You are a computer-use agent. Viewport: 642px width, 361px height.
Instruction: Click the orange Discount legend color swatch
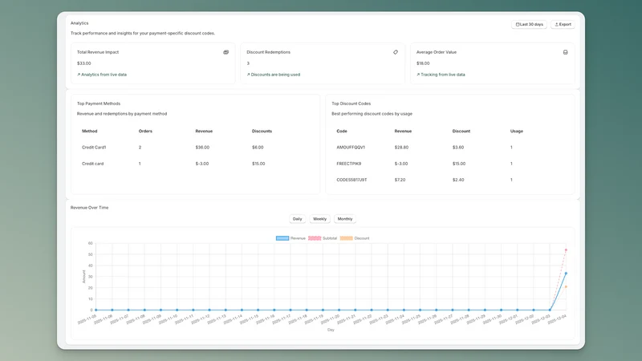pyautogui.click(x=346, y=238)
